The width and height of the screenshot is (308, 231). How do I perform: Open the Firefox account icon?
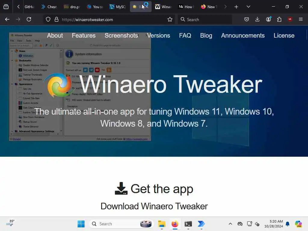pyautogui.click(x=269, y=19)
